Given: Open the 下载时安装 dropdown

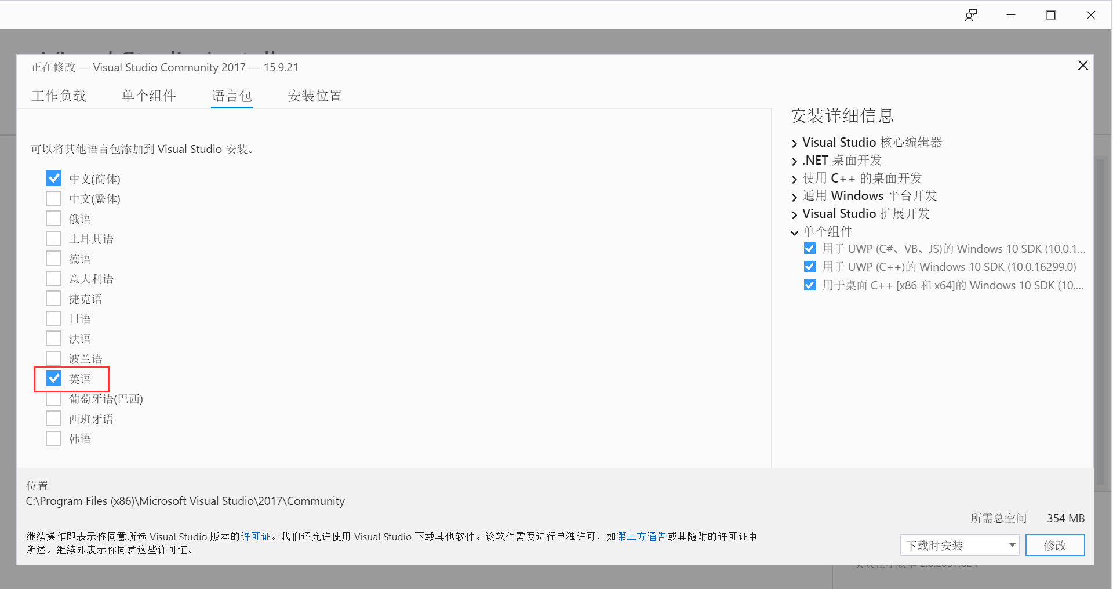Looking at the screenshot, I should (959, 545).
